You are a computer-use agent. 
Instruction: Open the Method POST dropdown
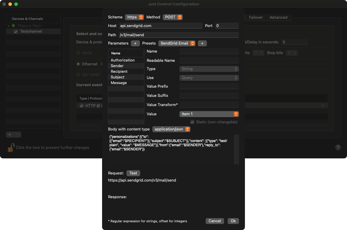tap(173, 17)
